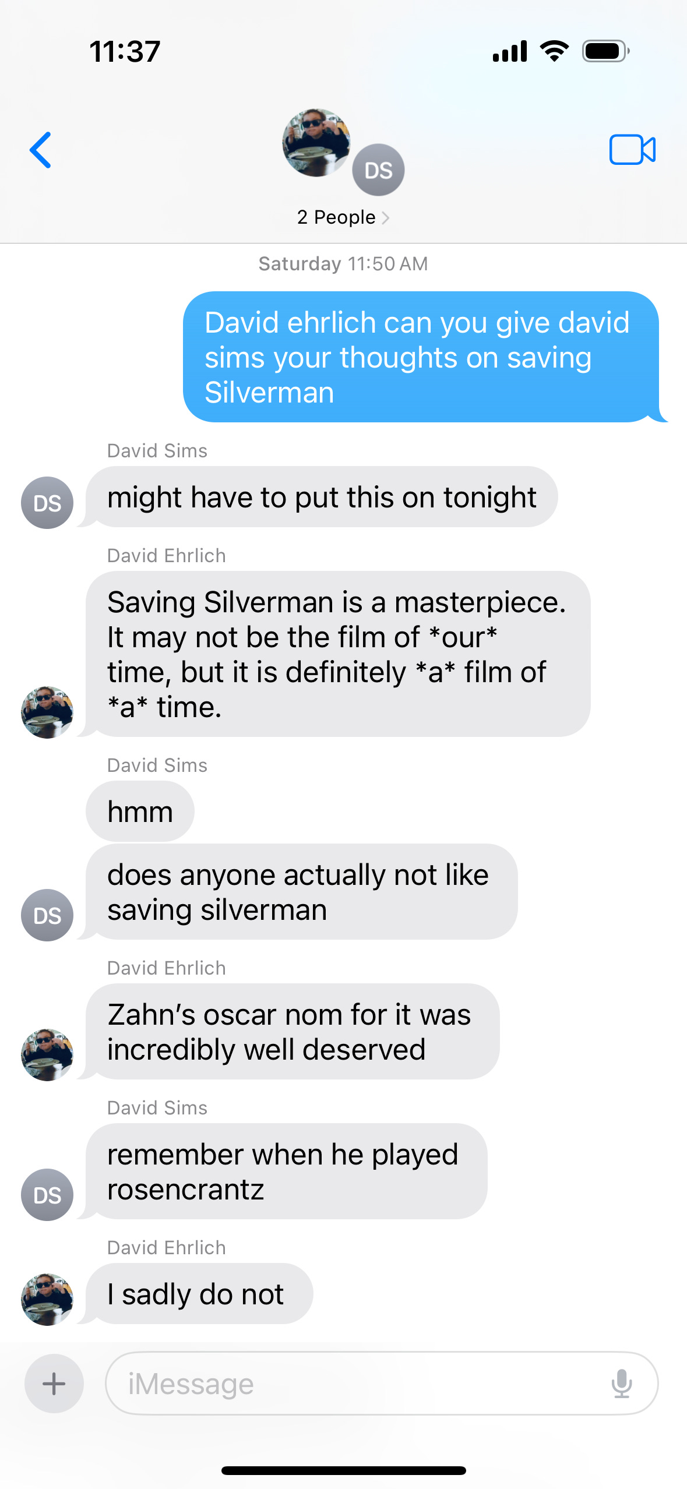Screen dimensions: 687x1489
Task: Tap the 11:37 status bar clock
Action: click(125, 51)
